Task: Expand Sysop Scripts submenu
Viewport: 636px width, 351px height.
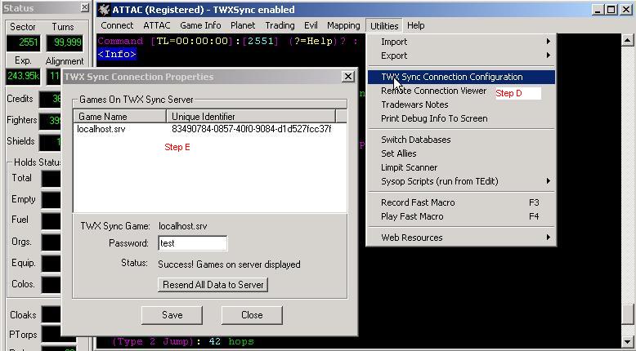Action: pos(461,181)
